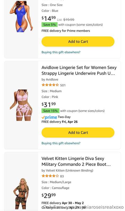Image resolution: width=125 pixels, height=211 pixels.
Task: Click the Save 15% coupon badge
Action: pyautogui.click(x=50, y=111)
